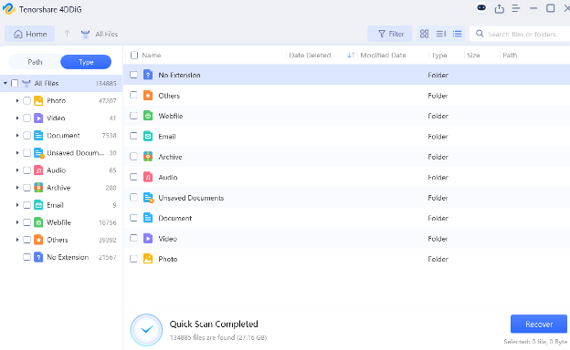Click the chatbot assistant icon in title bar

pos(481,8)
